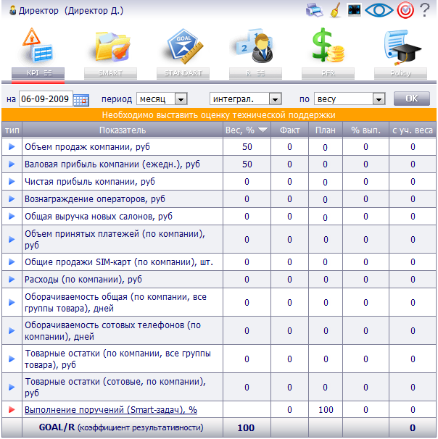Open период dropdown showing месяц

pos(162,99)
